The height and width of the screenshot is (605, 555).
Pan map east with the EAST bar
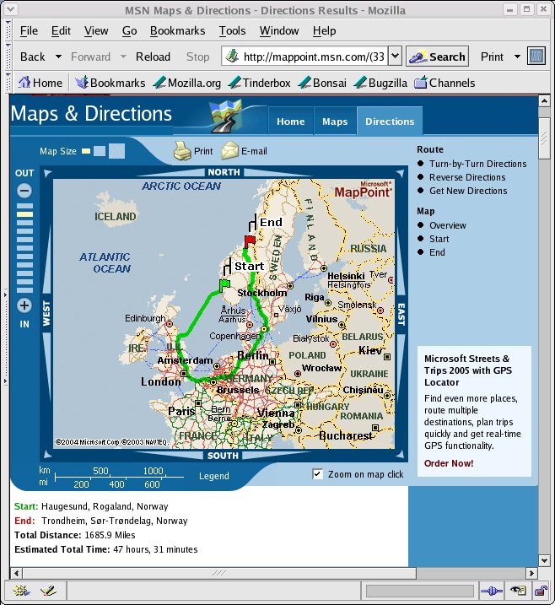[401, 314]
